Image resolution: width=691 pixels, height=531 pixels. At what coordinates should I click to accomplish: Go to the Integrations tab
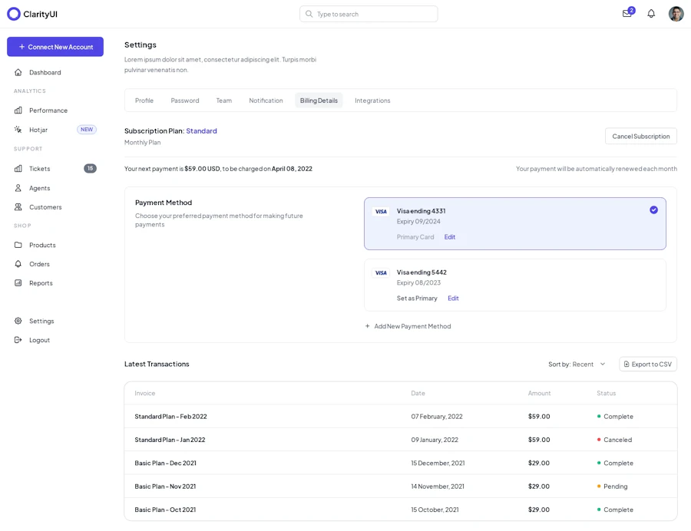click(x=372, y=101)
